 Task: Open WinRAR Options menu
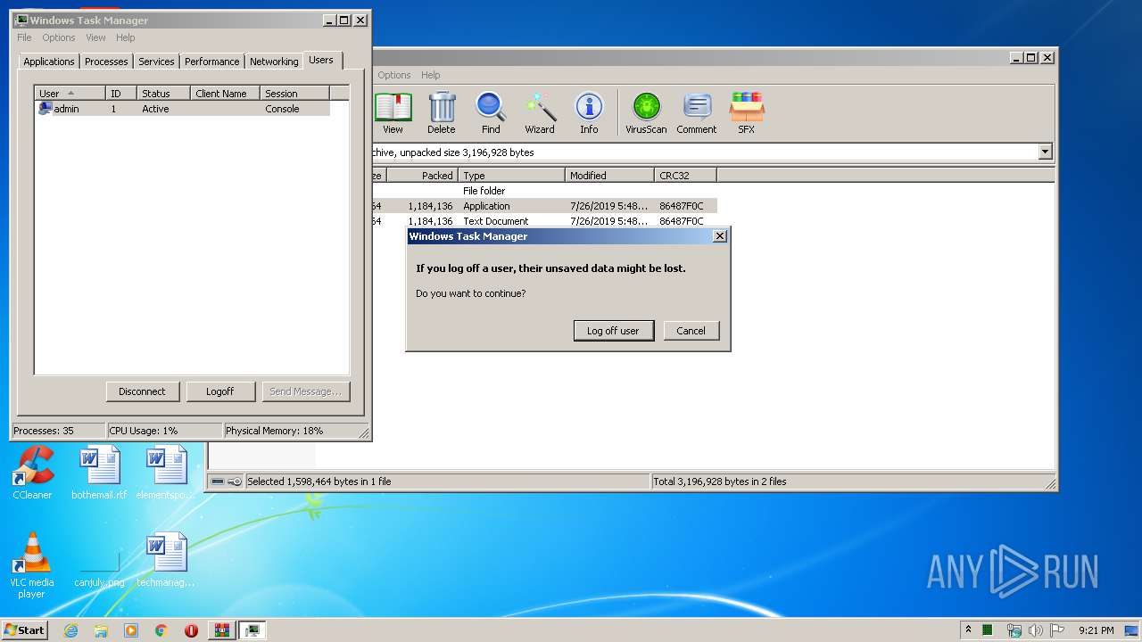(394, 75)
